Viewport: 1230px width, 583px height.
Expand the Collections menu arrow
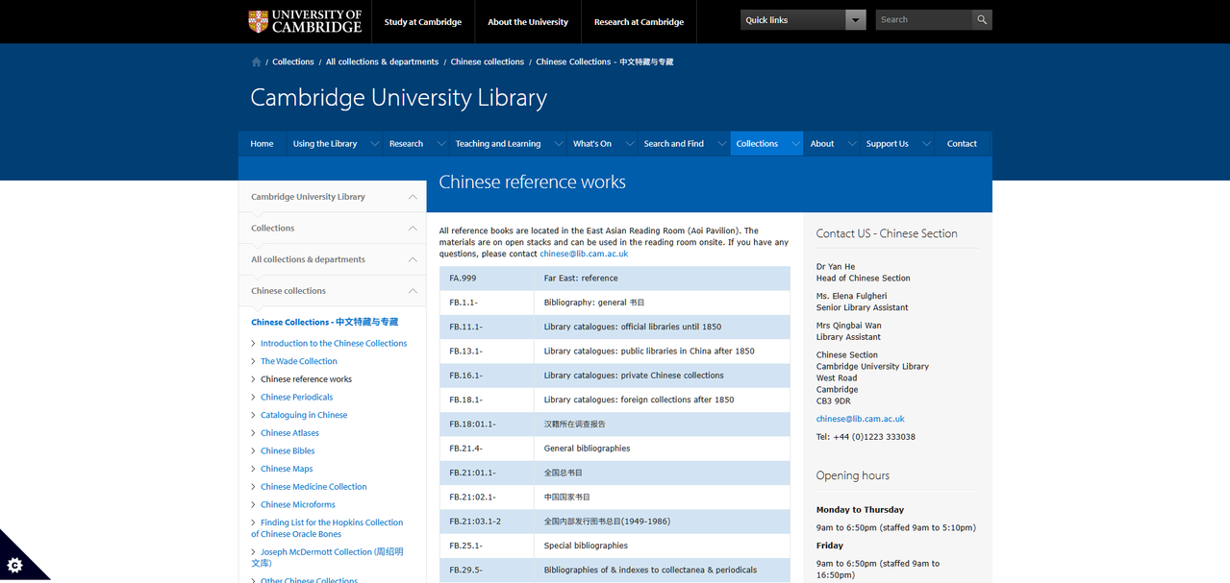(795, 144)
